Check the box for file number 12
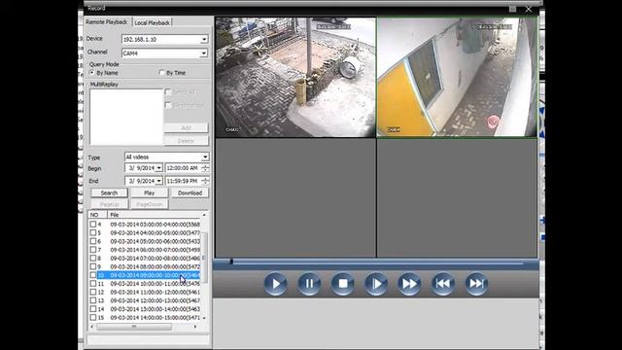622x350 pixels. pyautogui.click(x=93, y=292)
